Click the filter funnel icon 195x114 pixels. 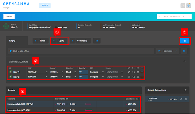11,51
